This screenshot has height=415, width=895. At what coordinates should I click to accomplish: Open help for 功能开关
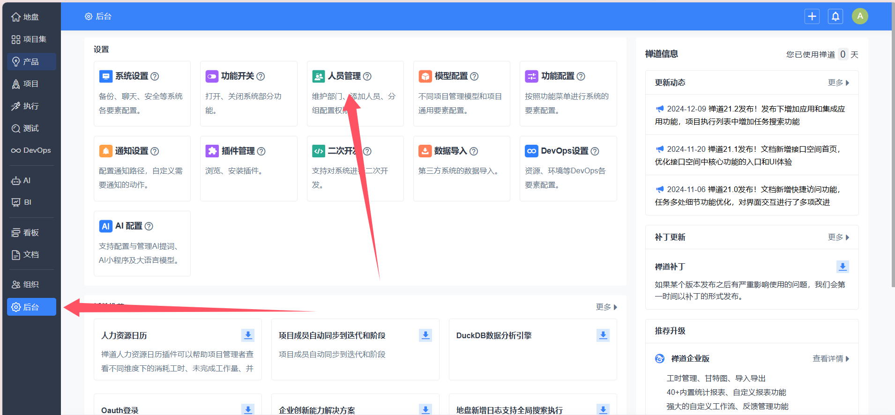tap(261, 76)
